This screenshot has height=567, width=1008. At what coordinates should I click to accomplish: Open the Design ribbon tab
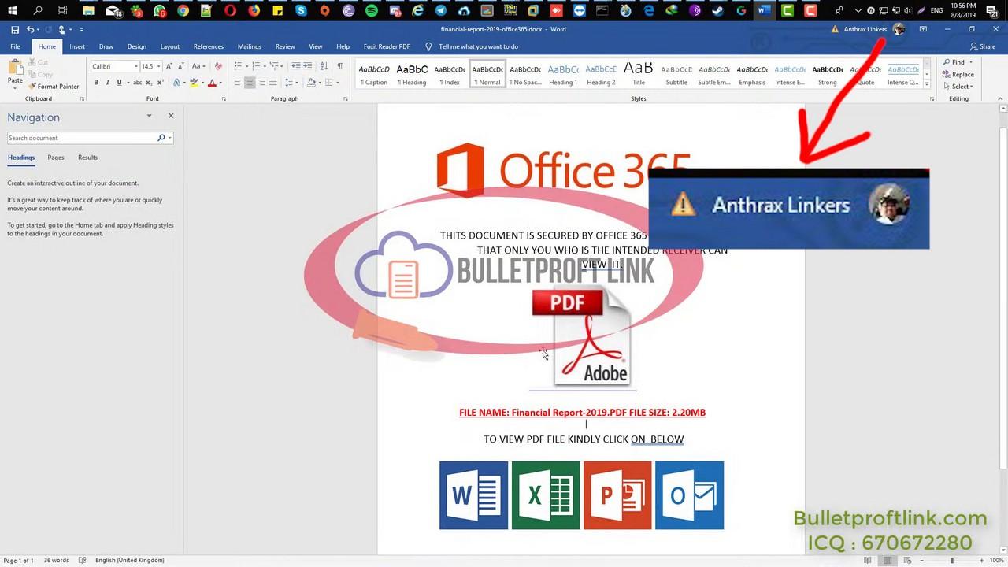(137, 46)
